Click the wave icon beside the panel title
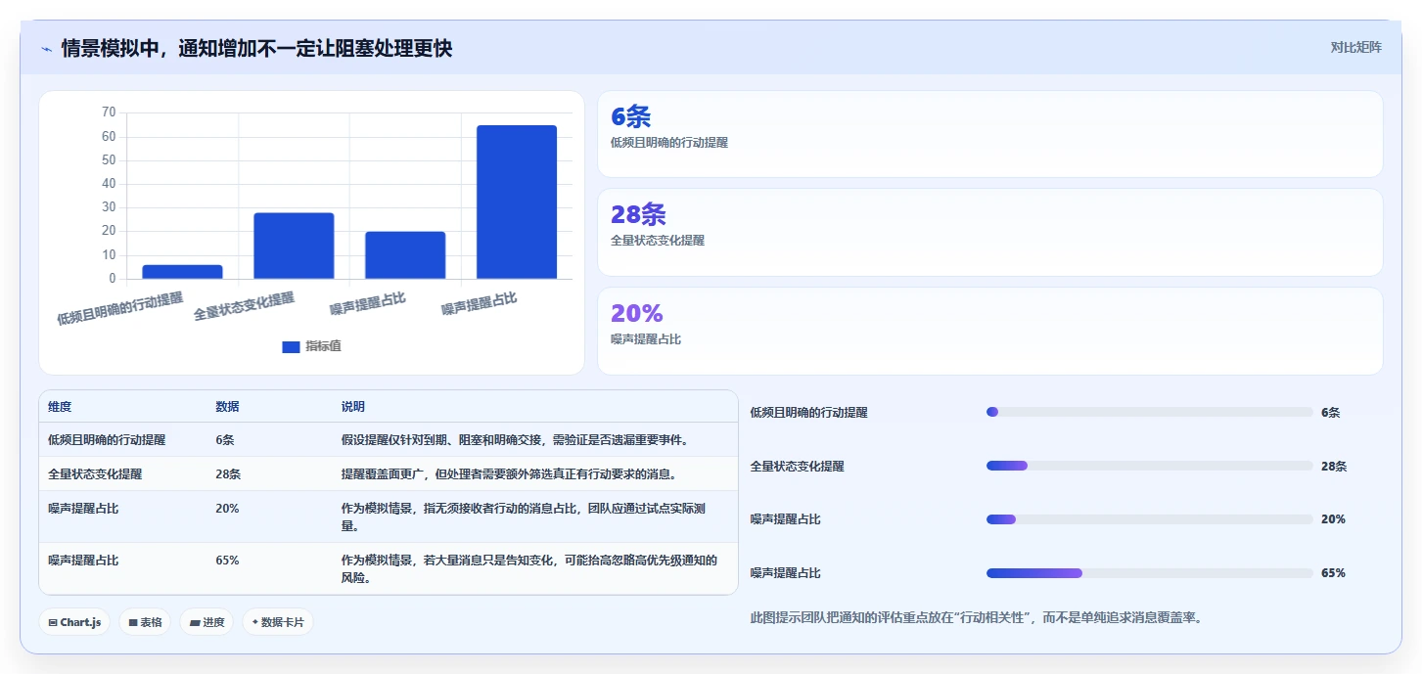 click(46, 49)
